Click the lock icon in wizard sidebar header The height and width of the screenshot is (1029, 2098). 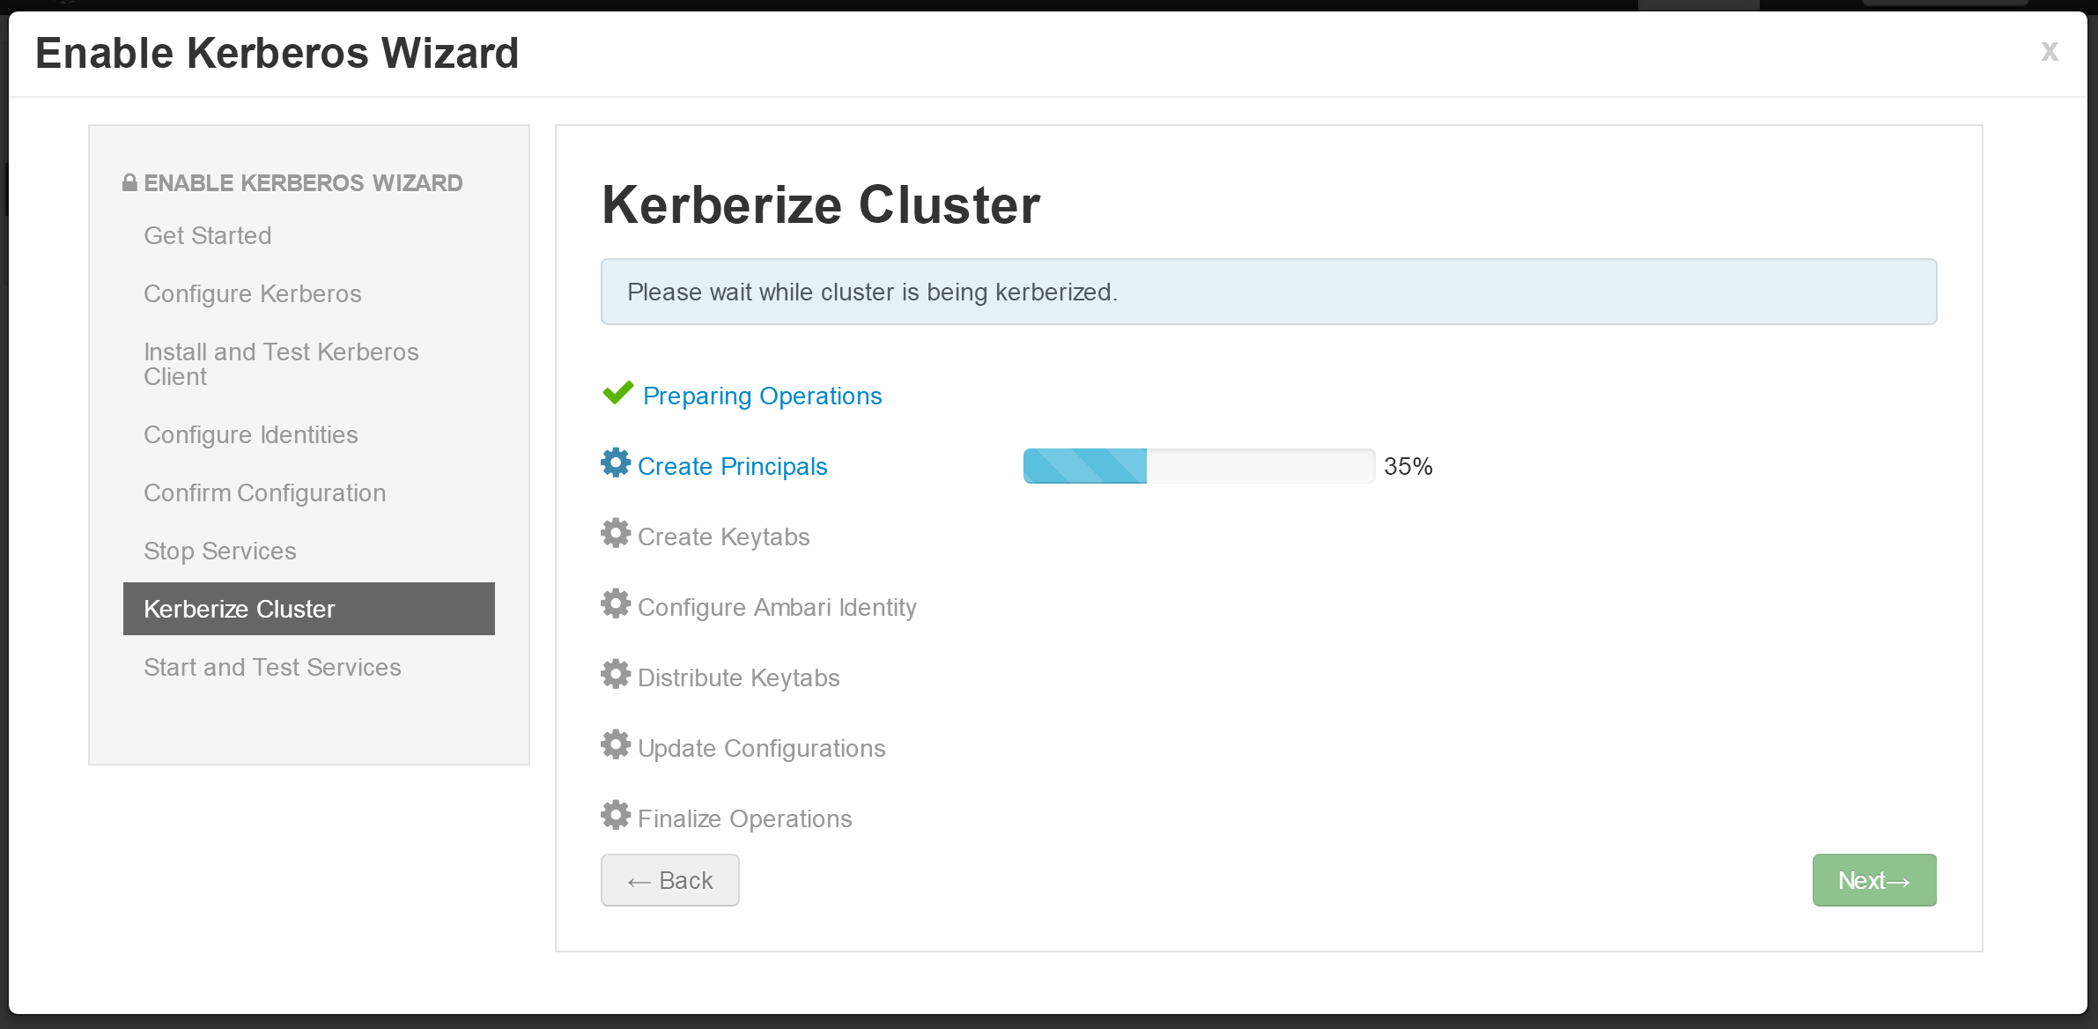point(129,182)
